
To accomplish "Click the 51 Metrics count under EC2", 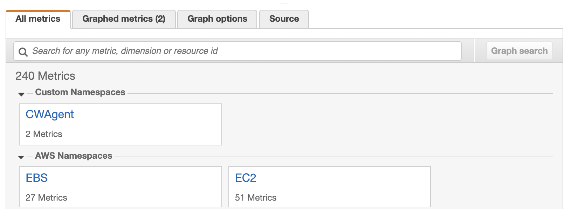I will pyautogui.click(x=256, y=197).
